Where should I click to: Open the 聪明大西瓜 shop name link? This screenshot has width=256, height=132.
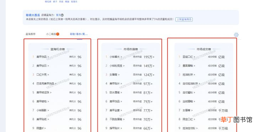click(33, 15)
